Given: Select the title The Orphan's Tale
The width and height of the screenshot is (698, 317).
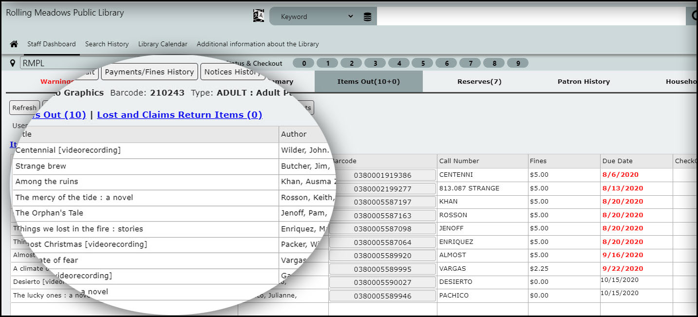Looking at the screenshot, I should coord(49,213).
